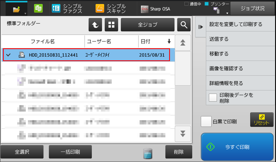The height and width of the screenshot is (162, 276).
Task: Collapse the action panel side arrow
Action: (x=201, y=27)
